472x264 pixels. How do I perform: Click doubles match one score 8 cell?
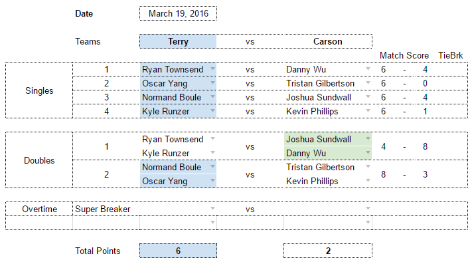pyautogui.click(x=425, y=146)
